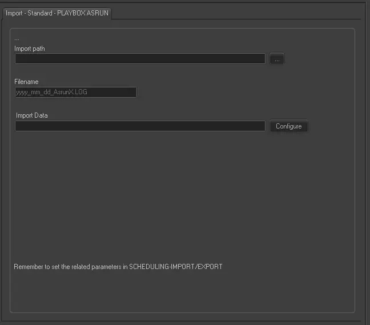The width and height of the screenshot is (370, 325).
Task: Click the Import Data label
Action: point(32,115)
